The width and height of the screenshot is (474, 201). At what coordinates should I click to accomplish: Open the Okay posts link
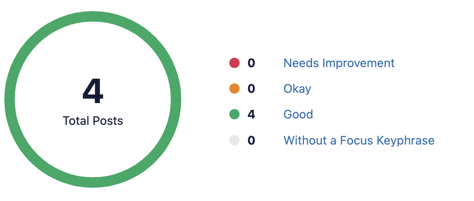pyautogui.click(x=297, y=89)
